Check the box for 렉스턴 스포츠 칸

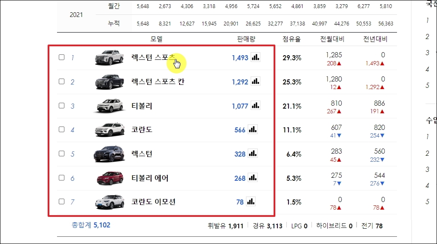pyautogui.click(x=62, y=81)
